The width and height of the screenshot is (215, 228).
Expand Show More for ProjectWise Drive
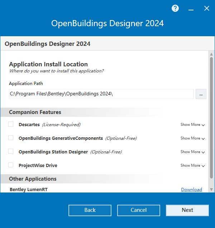[192, 166]
